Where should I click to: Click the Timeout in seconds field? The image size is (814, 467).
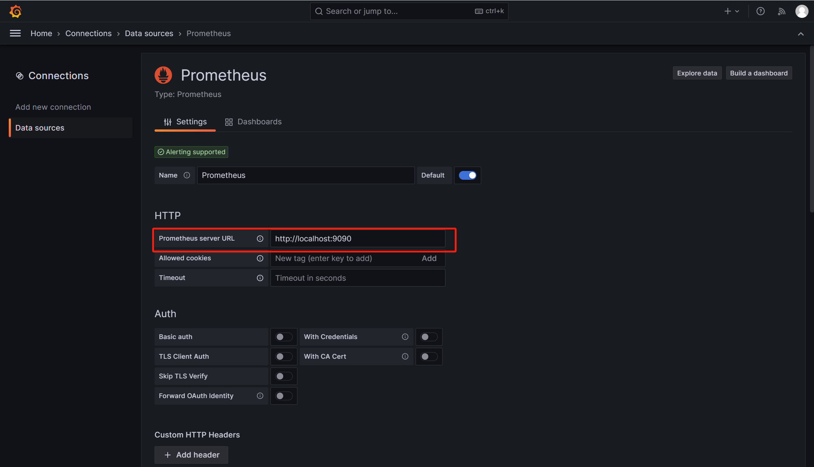pyautogui.click(x=358, y=278)
